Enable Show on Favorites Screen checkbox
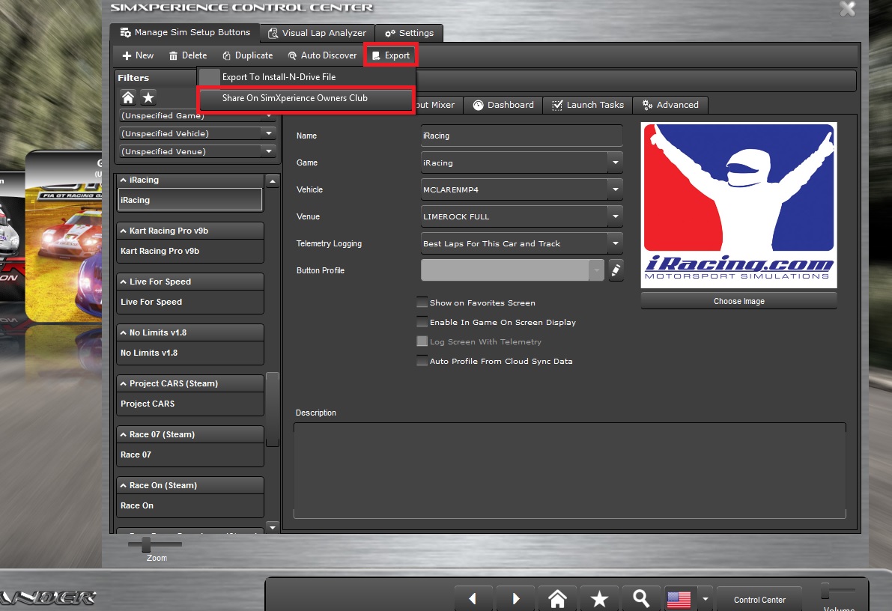 point(422,303)
